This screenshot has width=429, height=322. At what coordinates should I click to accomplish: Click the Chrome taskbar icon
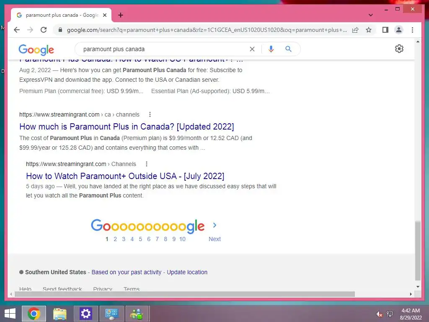34,314
